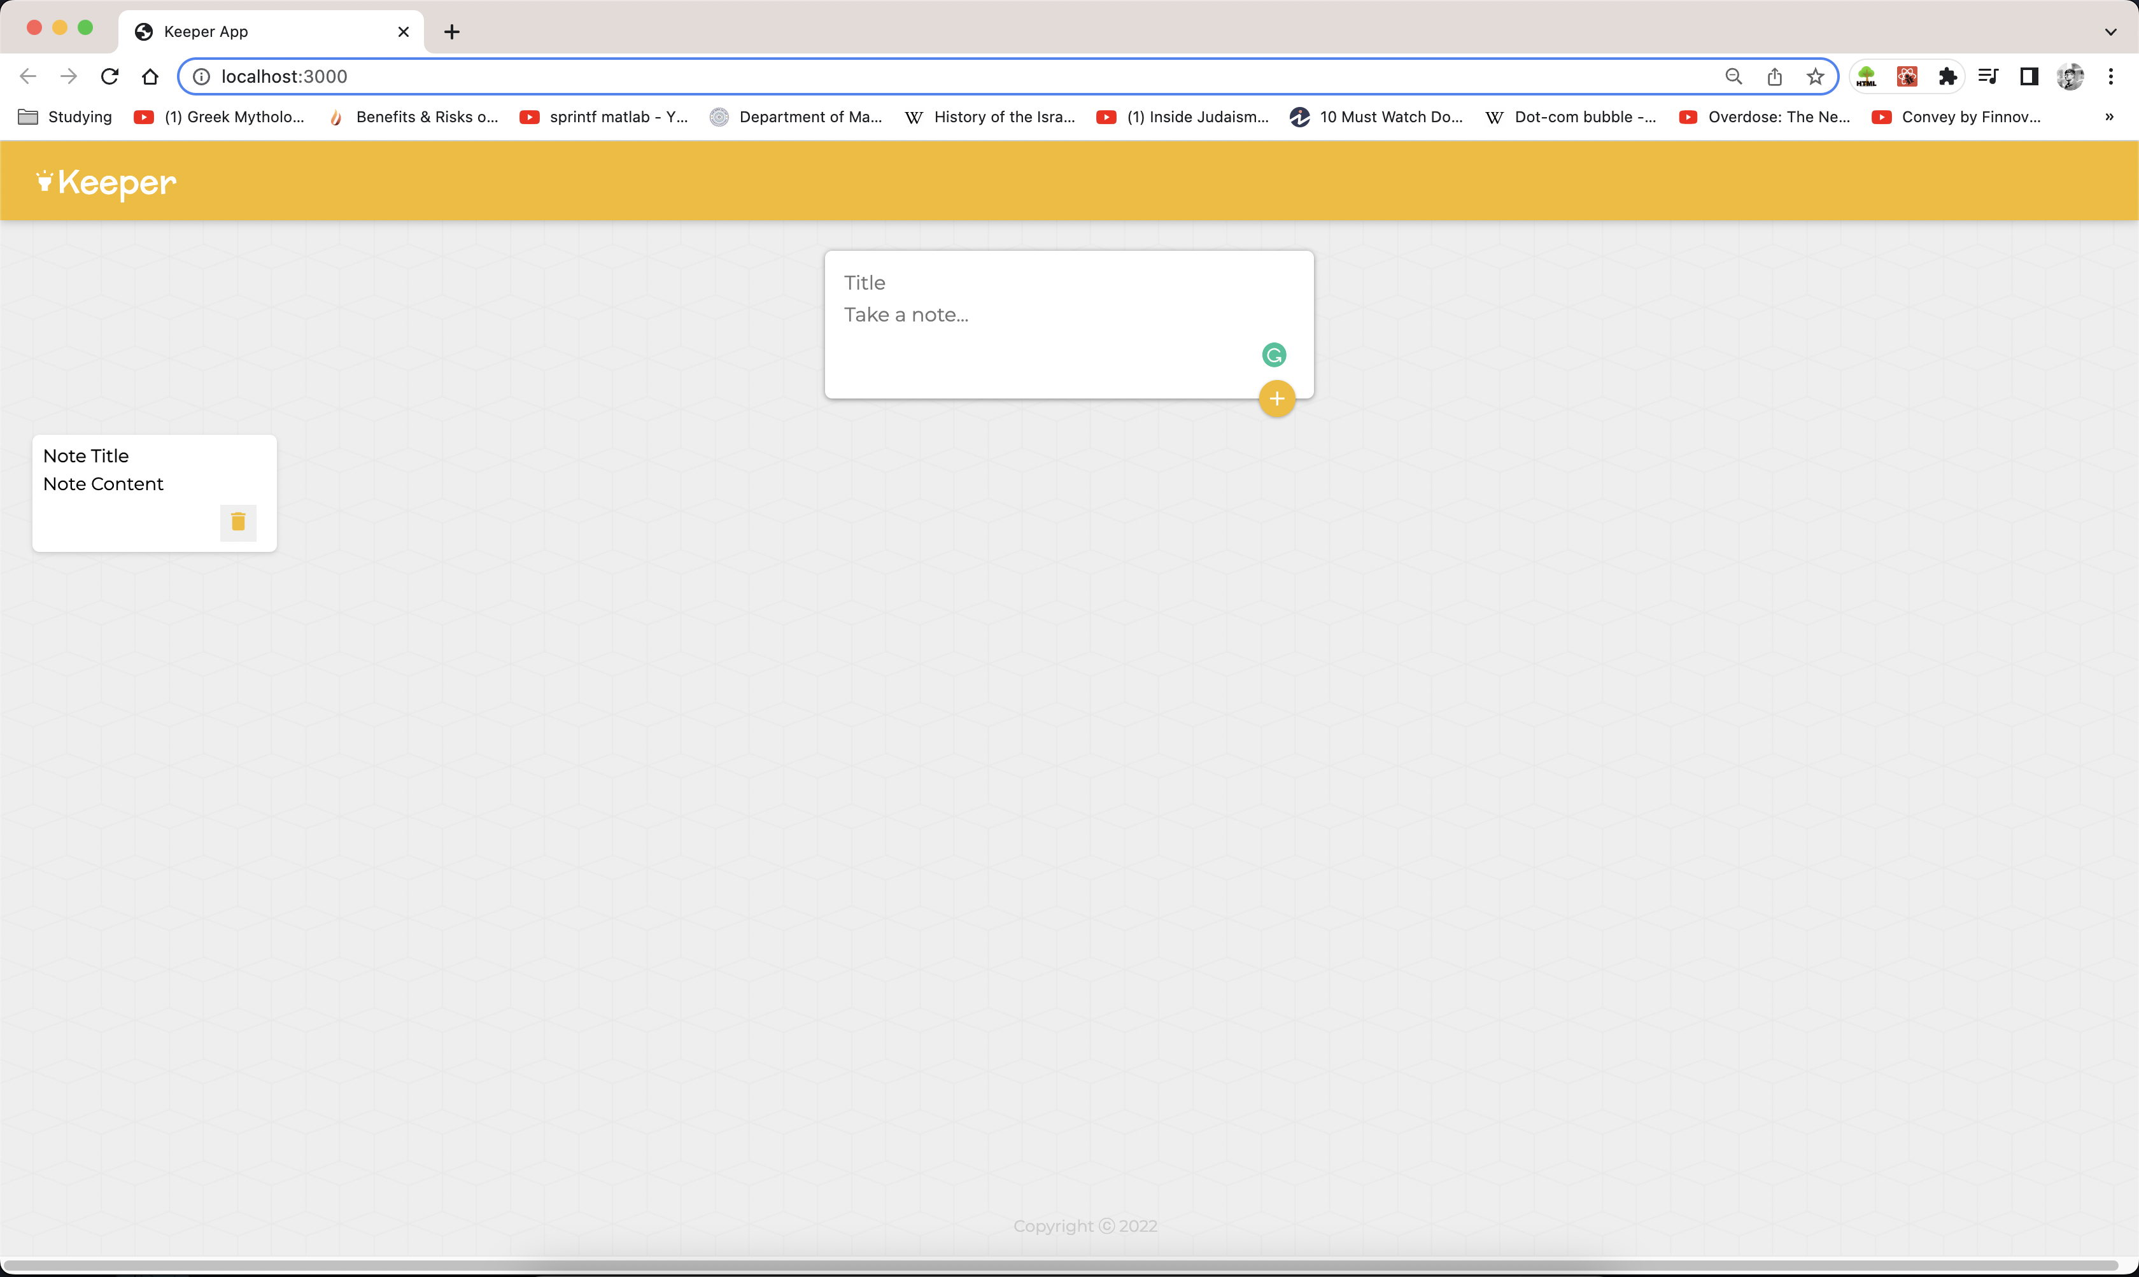
Task: Share this page icon
Action: 1774,76
